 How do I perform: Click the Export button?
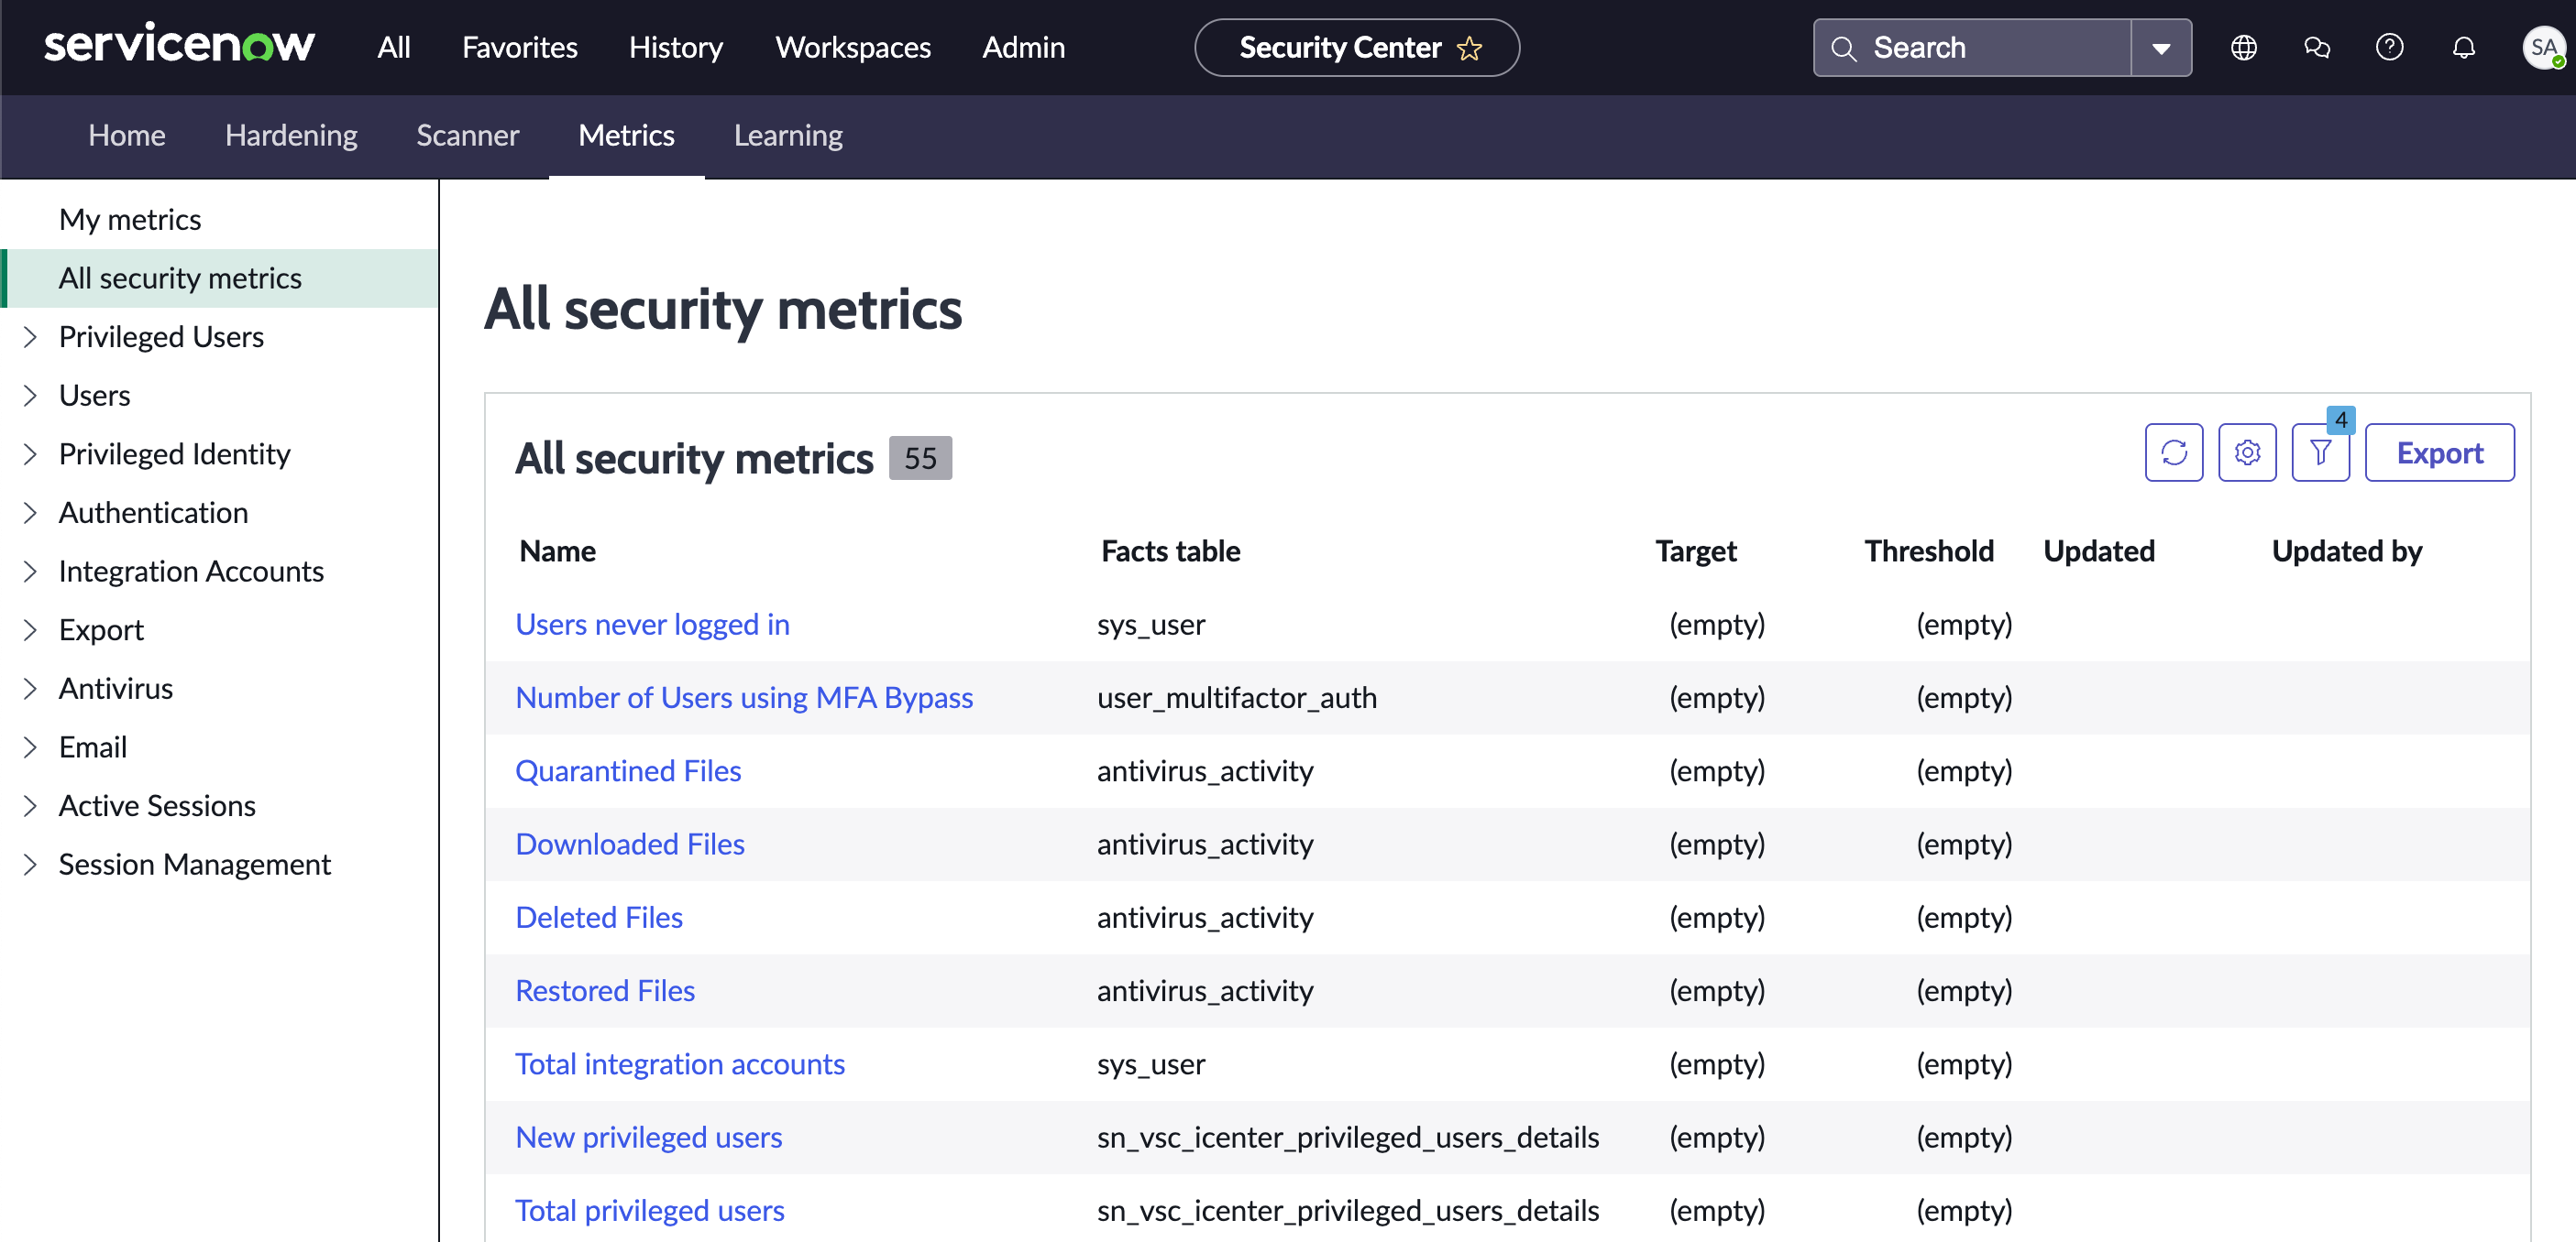2439,452
